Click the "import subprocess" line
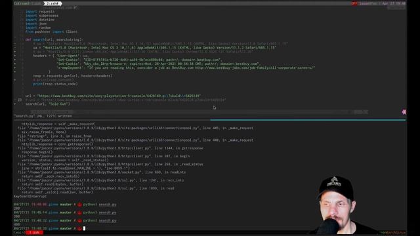This screenshot has width=420, height=236. [42, 16]
